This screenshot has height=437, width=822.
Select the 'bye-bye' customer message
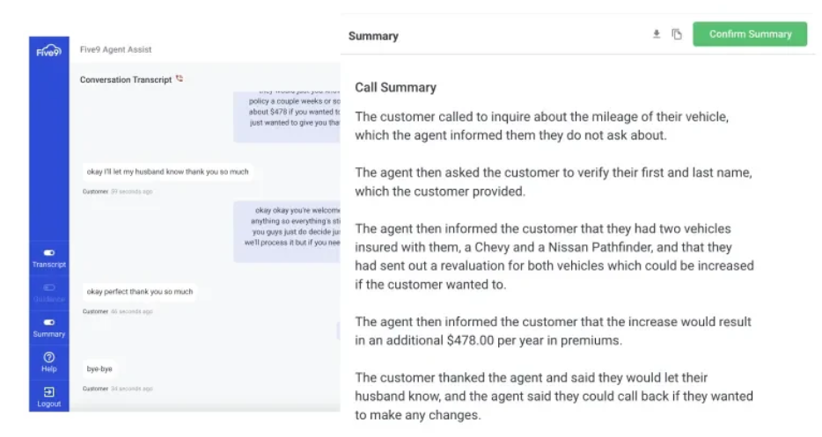point(99,369)
